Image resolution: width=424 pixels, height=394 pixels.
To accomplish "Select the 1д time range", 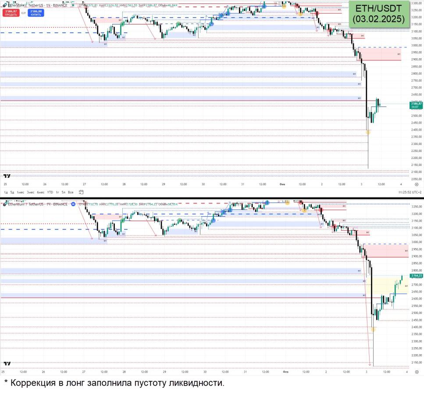I will coord(6,192).
